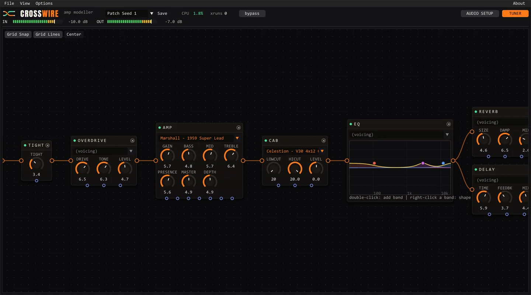The width and height of the screenshot is (531, 295).
Task: Click modulation port under LOWCUT knob
Action: click(278, 185)
